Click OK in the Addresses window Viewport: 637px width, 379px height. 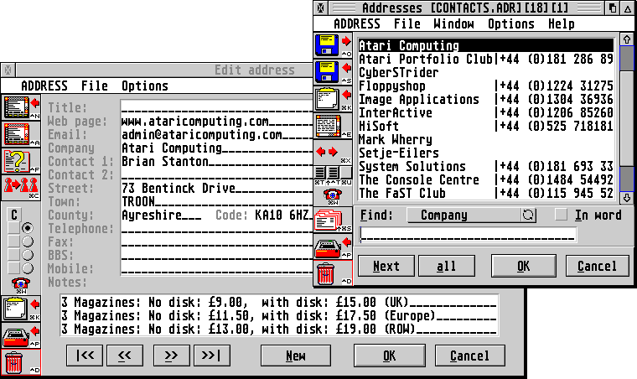pos(523,266)
